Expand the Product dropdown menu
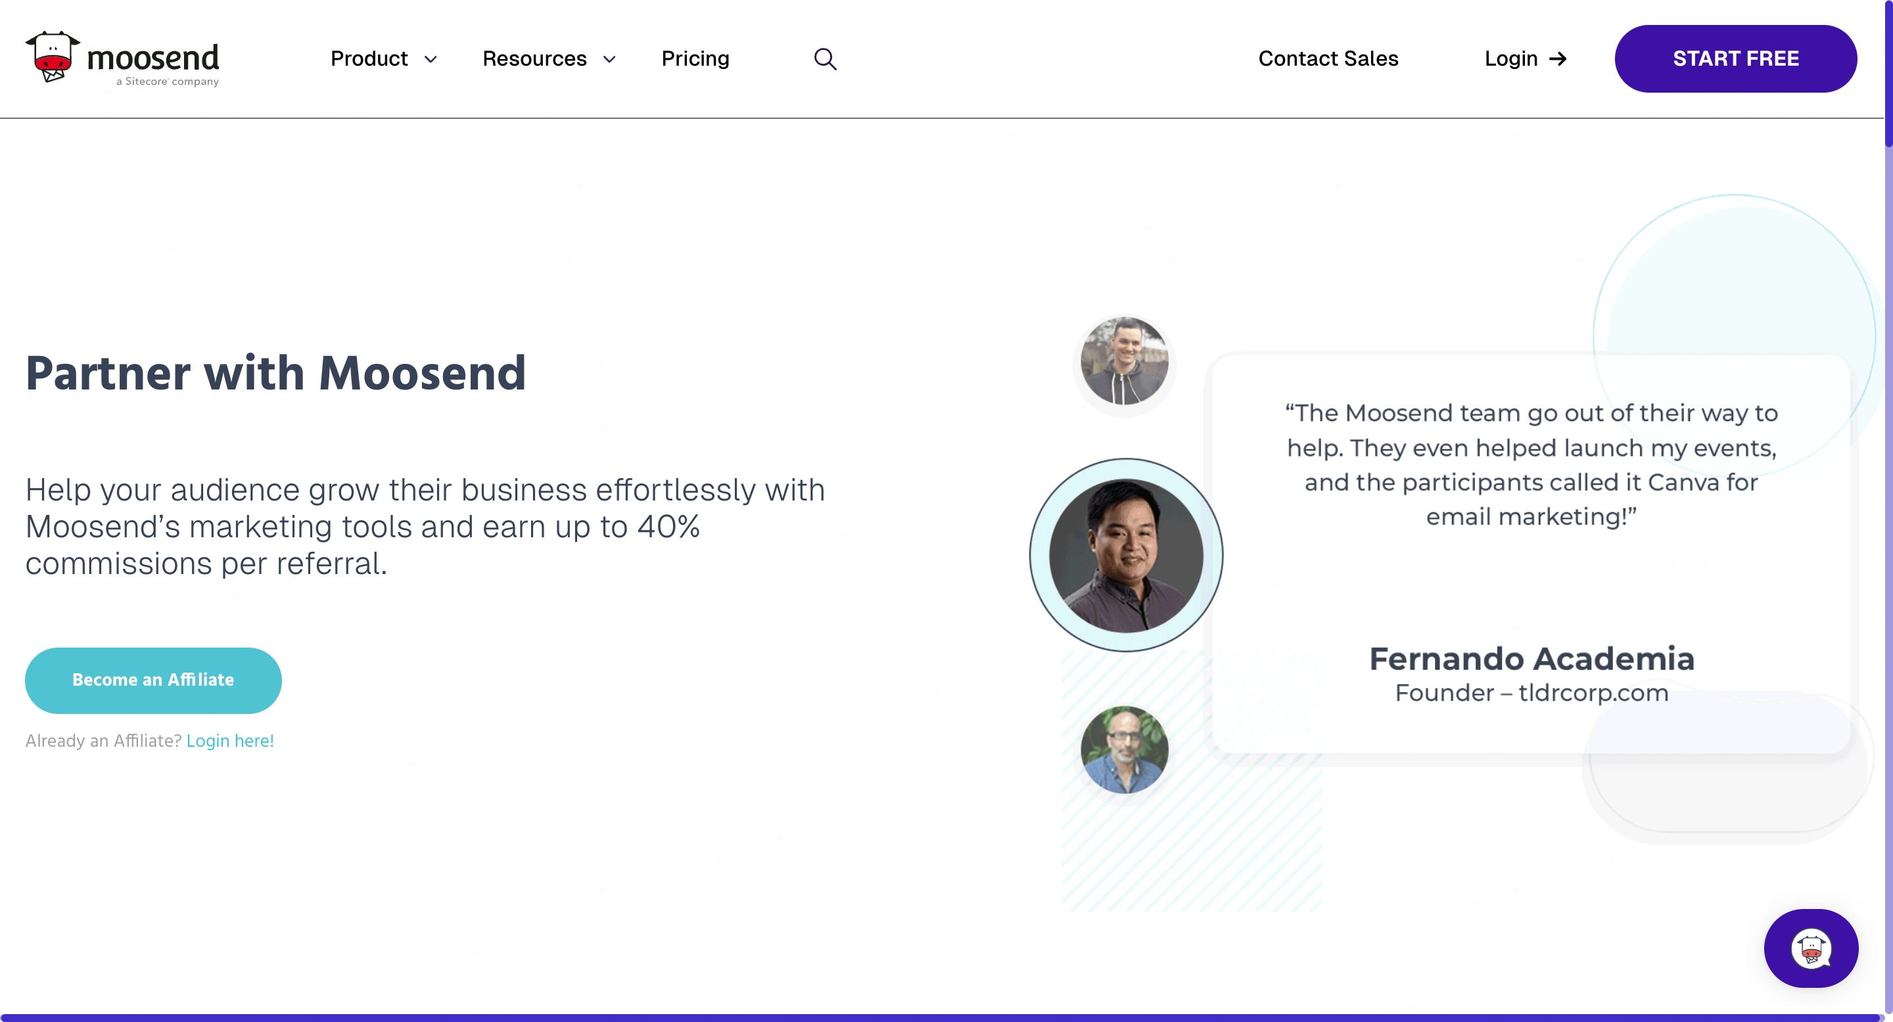Viewport: 1893px width, 1022px height. 384,58
